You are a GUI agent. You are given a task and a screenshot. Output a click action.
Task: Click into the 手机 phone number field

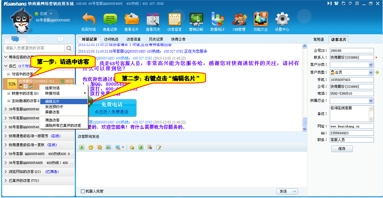click(351, 80)
